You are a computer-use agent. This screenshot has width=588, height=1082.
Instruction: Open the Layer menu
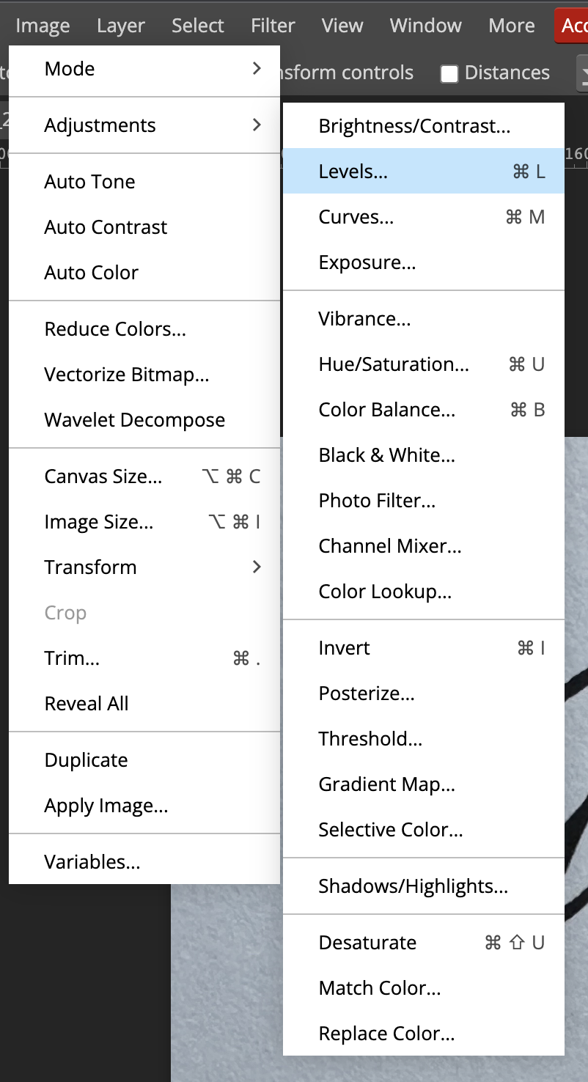point(121,26)
